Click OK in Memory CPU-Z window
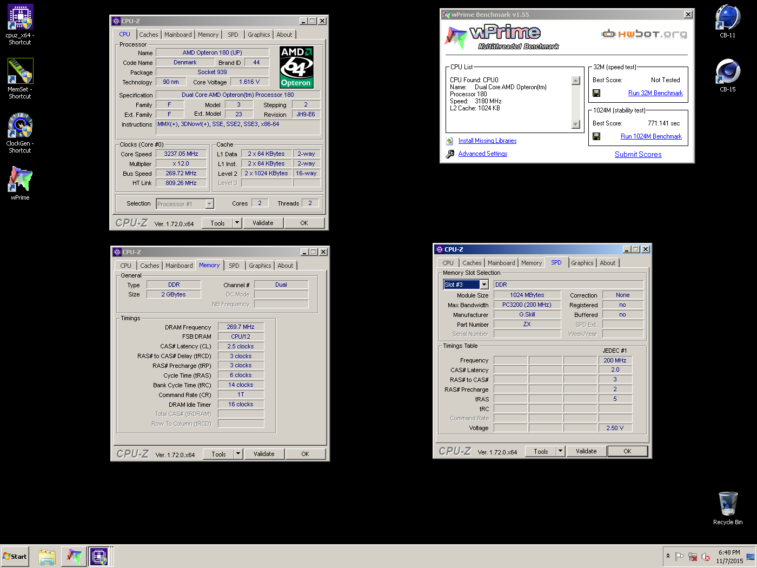 [305, 454]
